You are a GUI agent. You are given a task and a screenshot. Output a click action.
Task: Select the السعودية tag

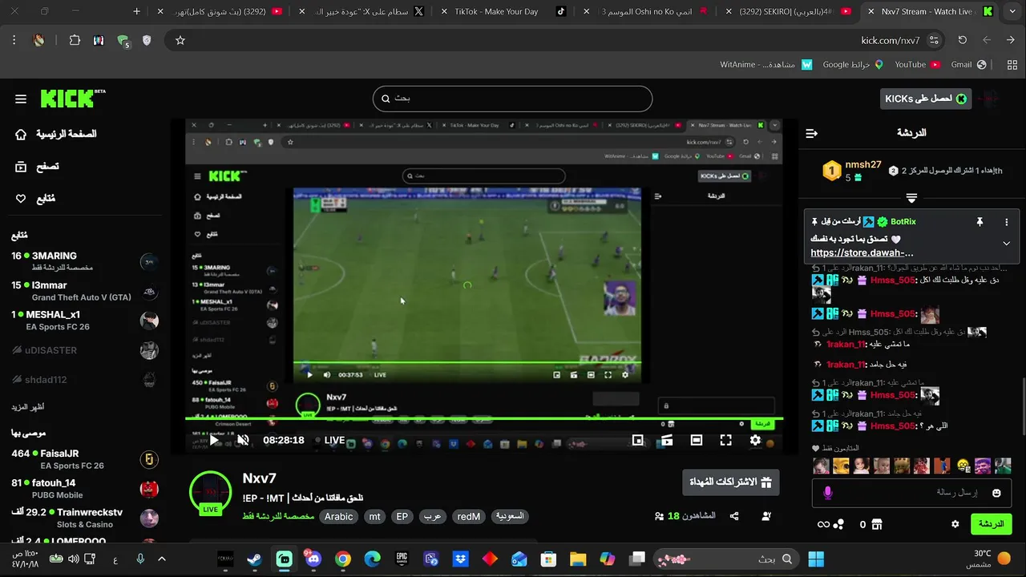[509, 517]
